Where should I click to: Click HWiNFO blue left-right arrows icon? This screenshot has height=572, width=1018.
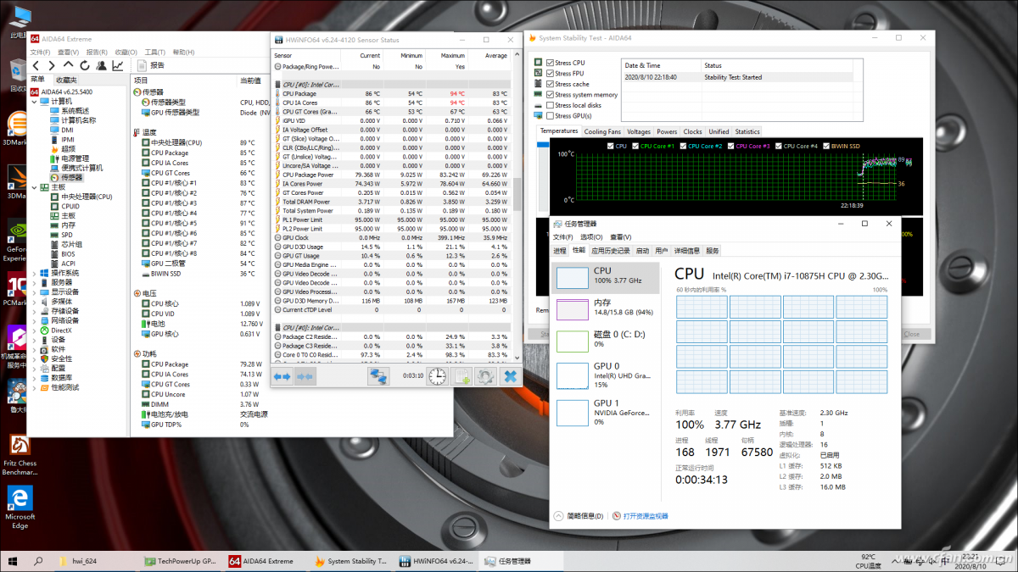pos(282,376)
